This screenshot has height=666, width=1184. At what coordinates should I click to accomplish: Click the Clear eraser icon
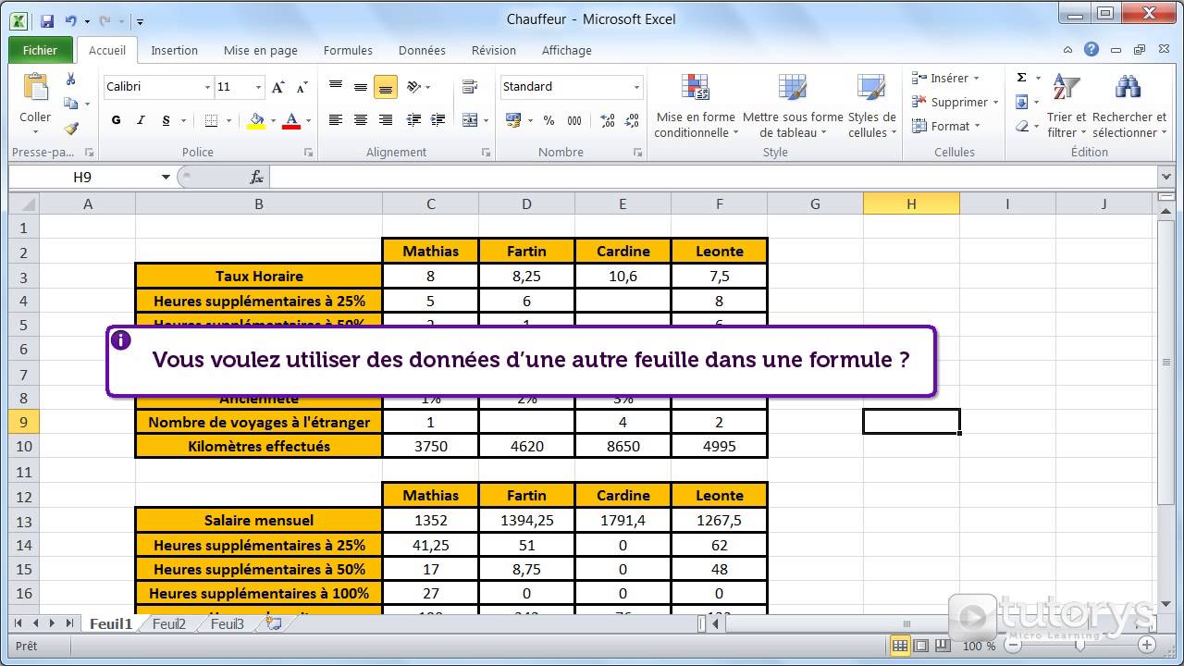point(1022,127)
